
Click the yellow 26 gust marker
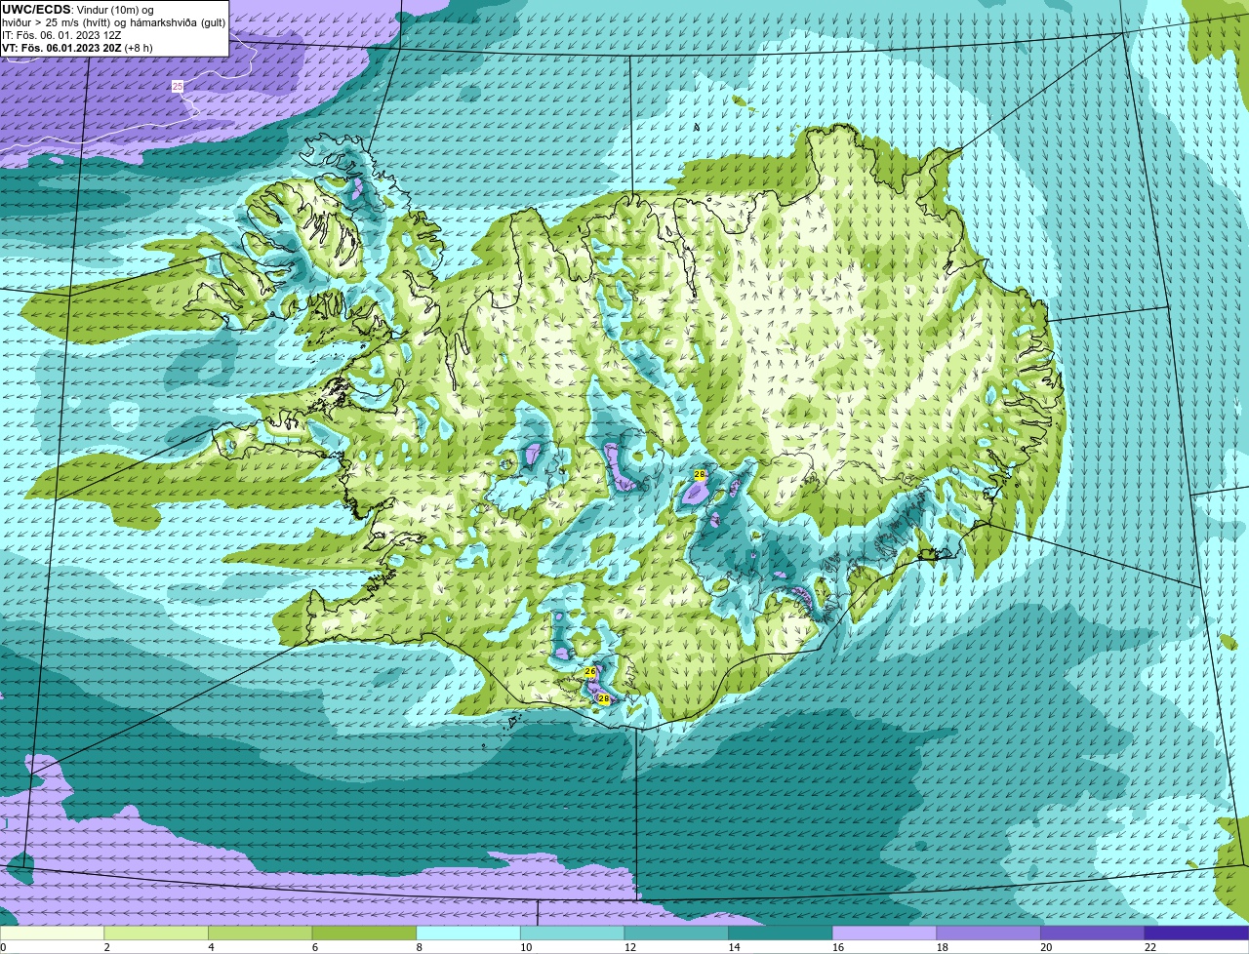click(x=589, y=672)
